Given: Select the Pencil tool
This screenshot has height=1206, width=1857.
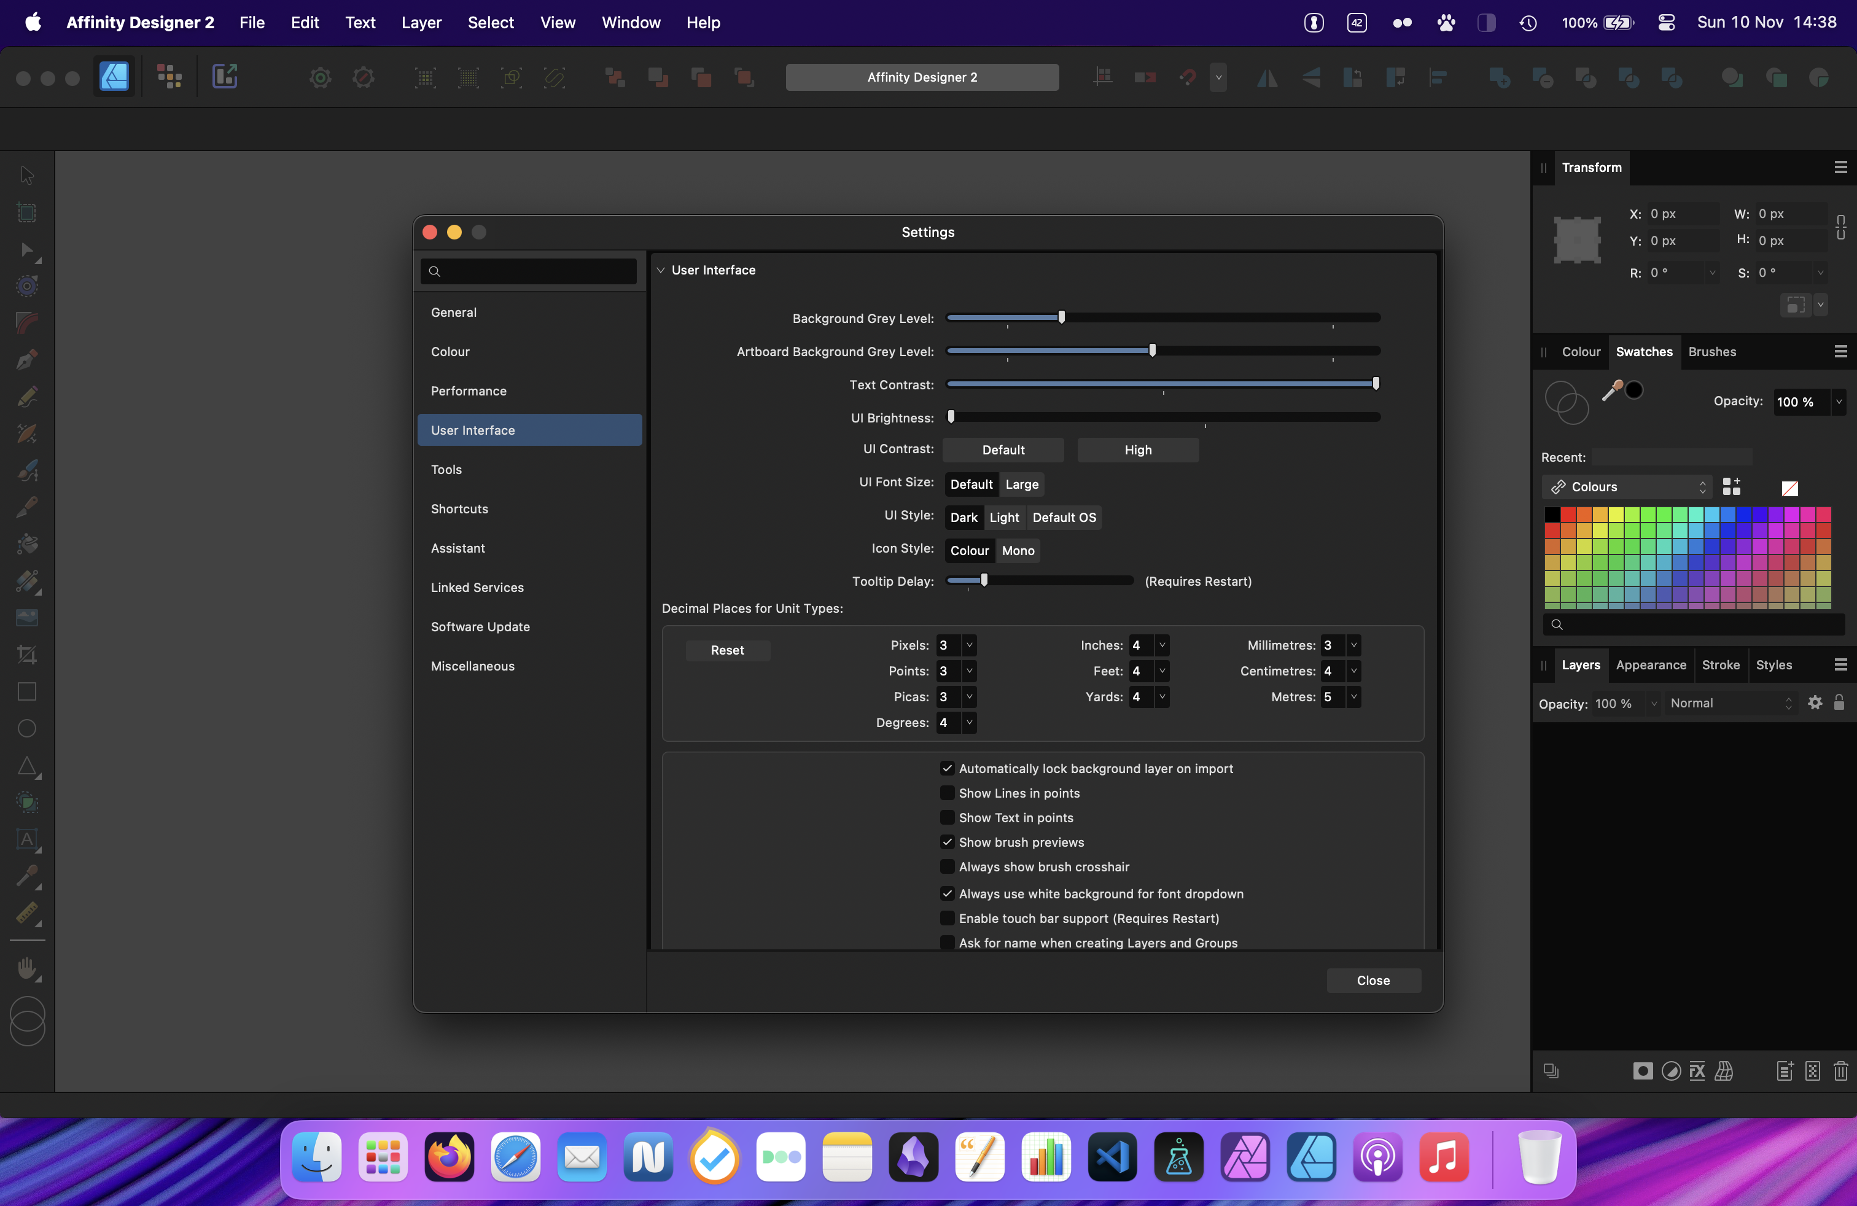Looking at the screenshot, I should pos(26,396).
